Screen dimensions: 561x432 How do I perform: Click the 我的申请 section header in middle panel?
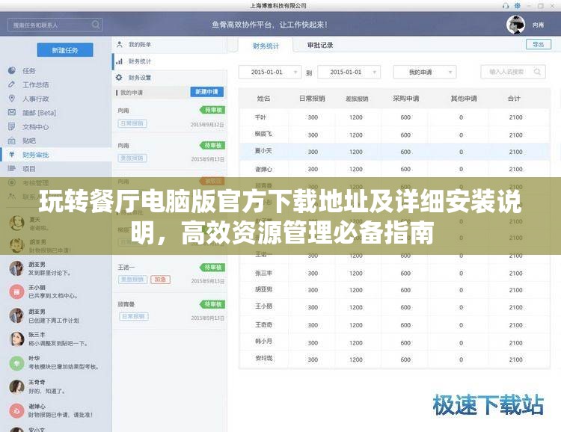(x=132, y=92)
